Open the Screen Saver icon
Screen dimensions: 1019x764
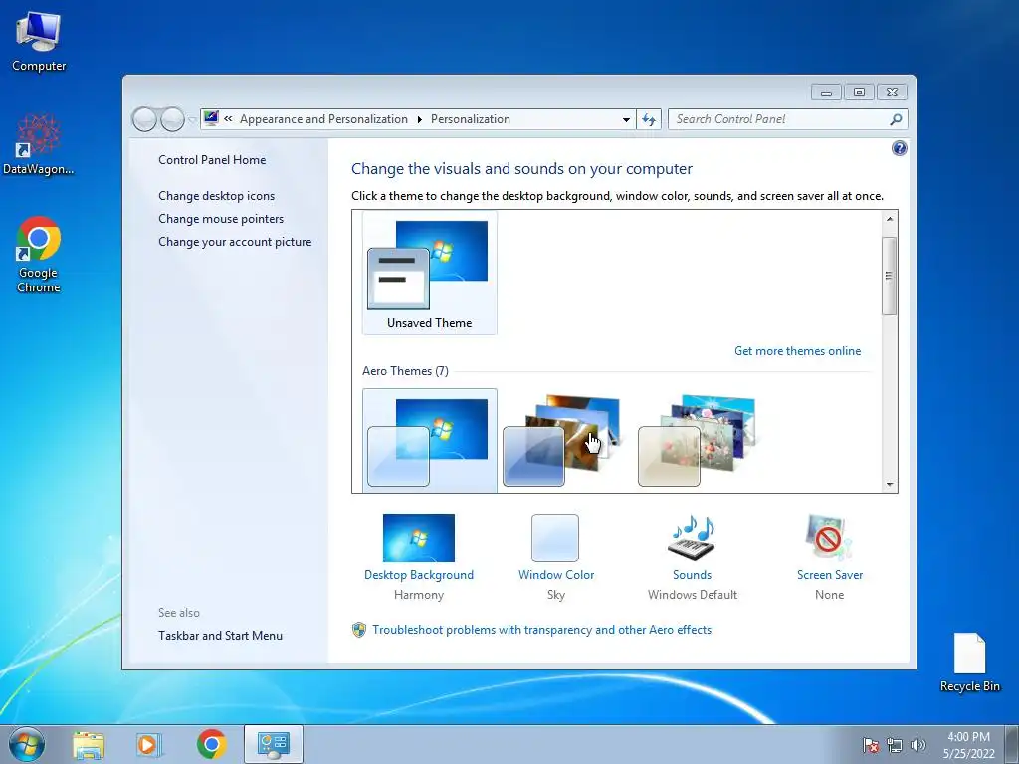point(828,538)
